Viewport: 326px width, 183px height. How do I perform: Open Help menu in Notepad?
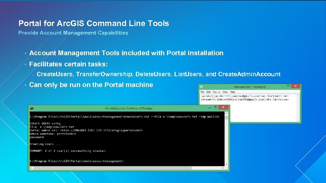click(232, 92)
